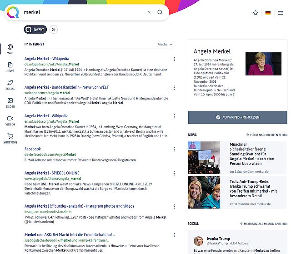Click into the search input containing 'merkel'
The width and height of the screenshot is (291, 254).
84,12
